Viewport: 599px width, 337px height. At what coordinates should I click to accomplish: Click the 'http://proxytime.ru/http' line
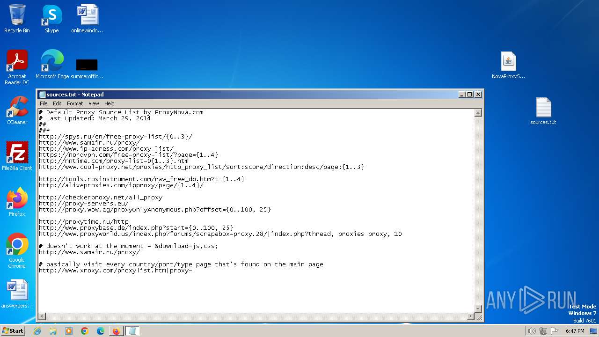(84, 222)
